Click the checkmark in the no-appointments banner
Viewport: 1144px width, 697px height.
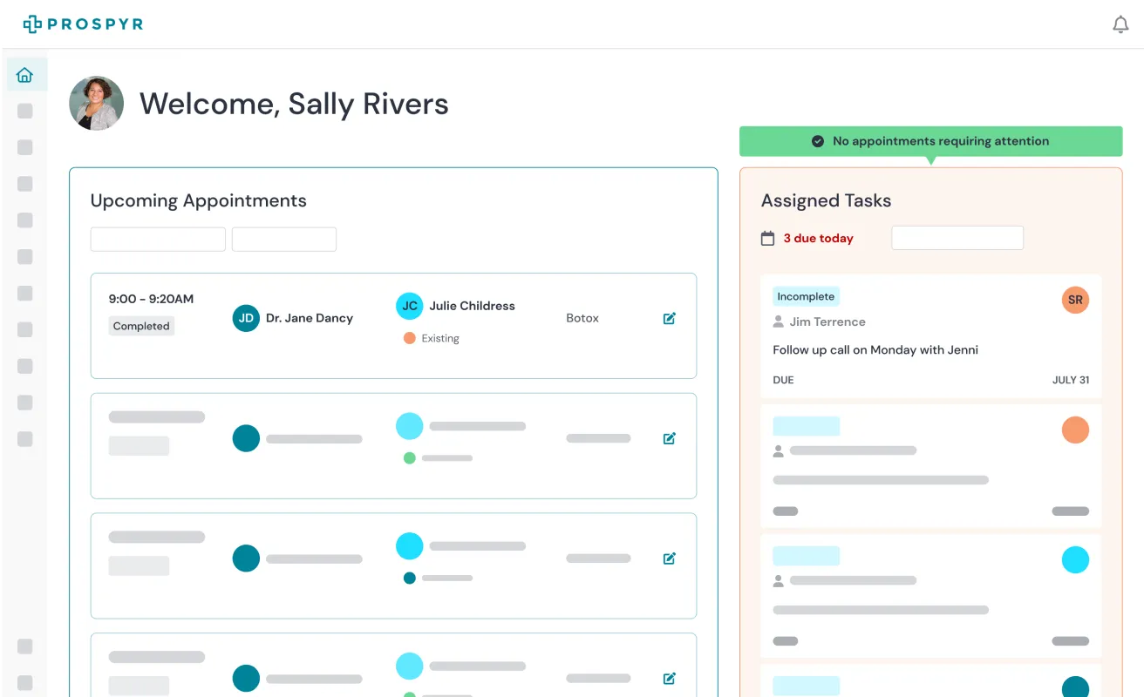[x=818, y=141]
